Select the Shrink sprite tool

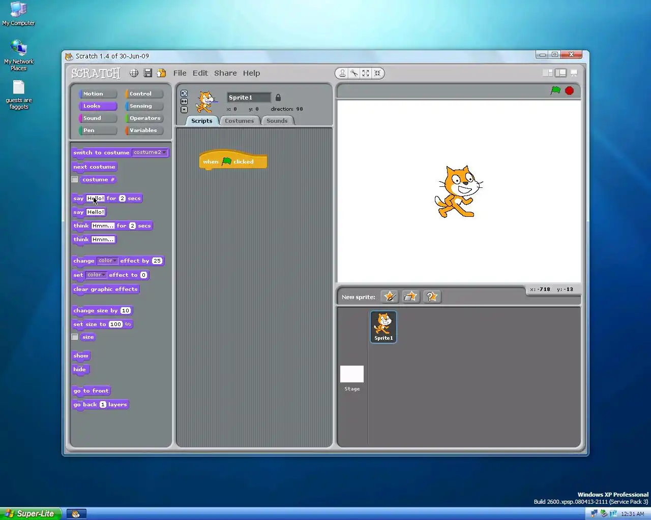377,73
